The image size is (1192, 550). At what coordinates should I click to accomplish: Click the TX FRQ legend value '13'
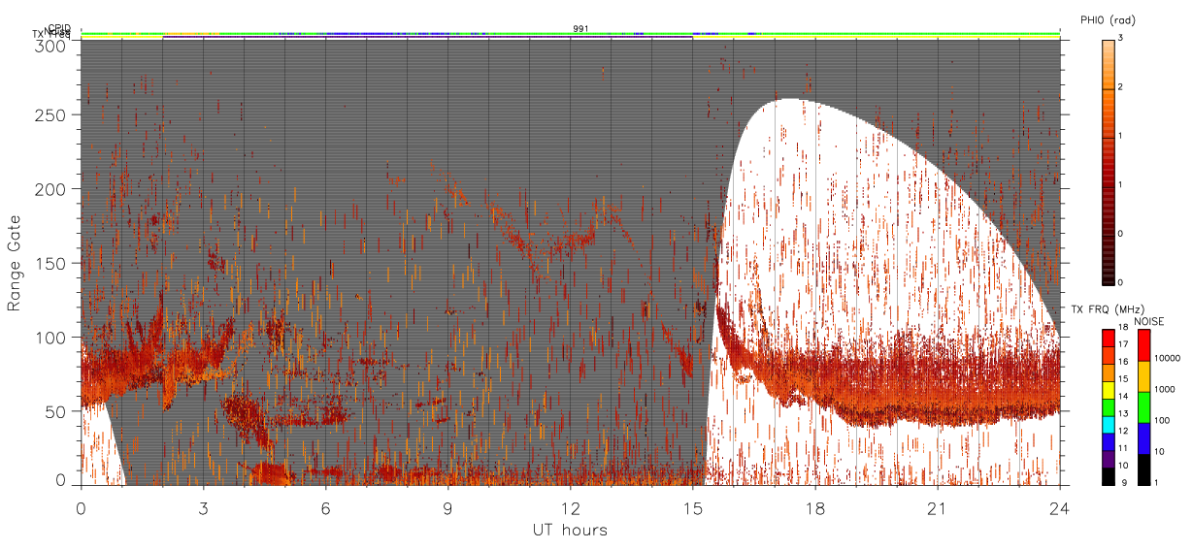tap(1123, 413)
